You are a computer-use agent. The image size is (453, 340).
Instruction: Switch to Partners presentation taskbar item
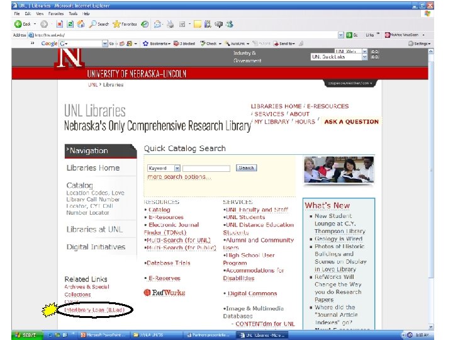(208, 335)
